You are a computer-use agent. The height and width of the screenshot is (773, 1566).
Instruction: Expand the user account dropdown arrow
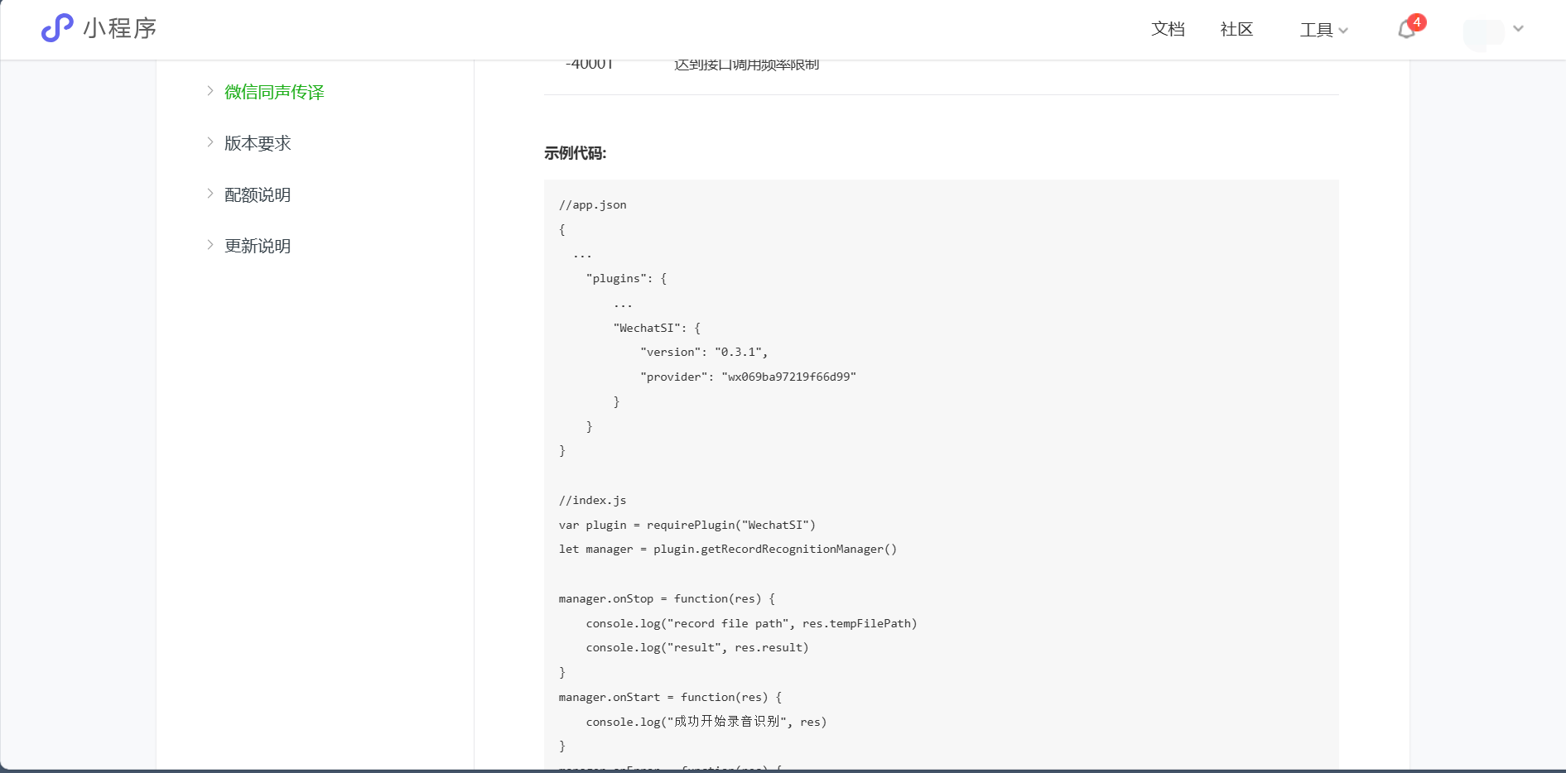coord(1518,28)
